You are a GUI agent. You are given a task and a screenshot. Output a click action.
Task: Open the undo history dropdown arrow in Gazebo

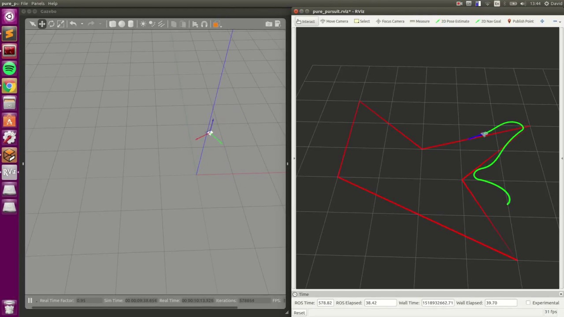pyautogui.click(x=82, y=24)
